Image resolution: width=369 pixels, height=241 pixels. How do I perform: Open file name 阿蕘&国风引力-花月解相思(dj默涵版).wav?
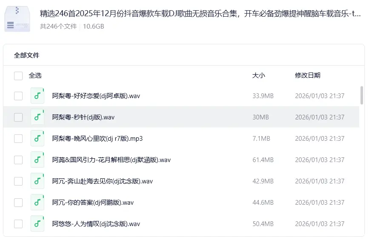112,160
